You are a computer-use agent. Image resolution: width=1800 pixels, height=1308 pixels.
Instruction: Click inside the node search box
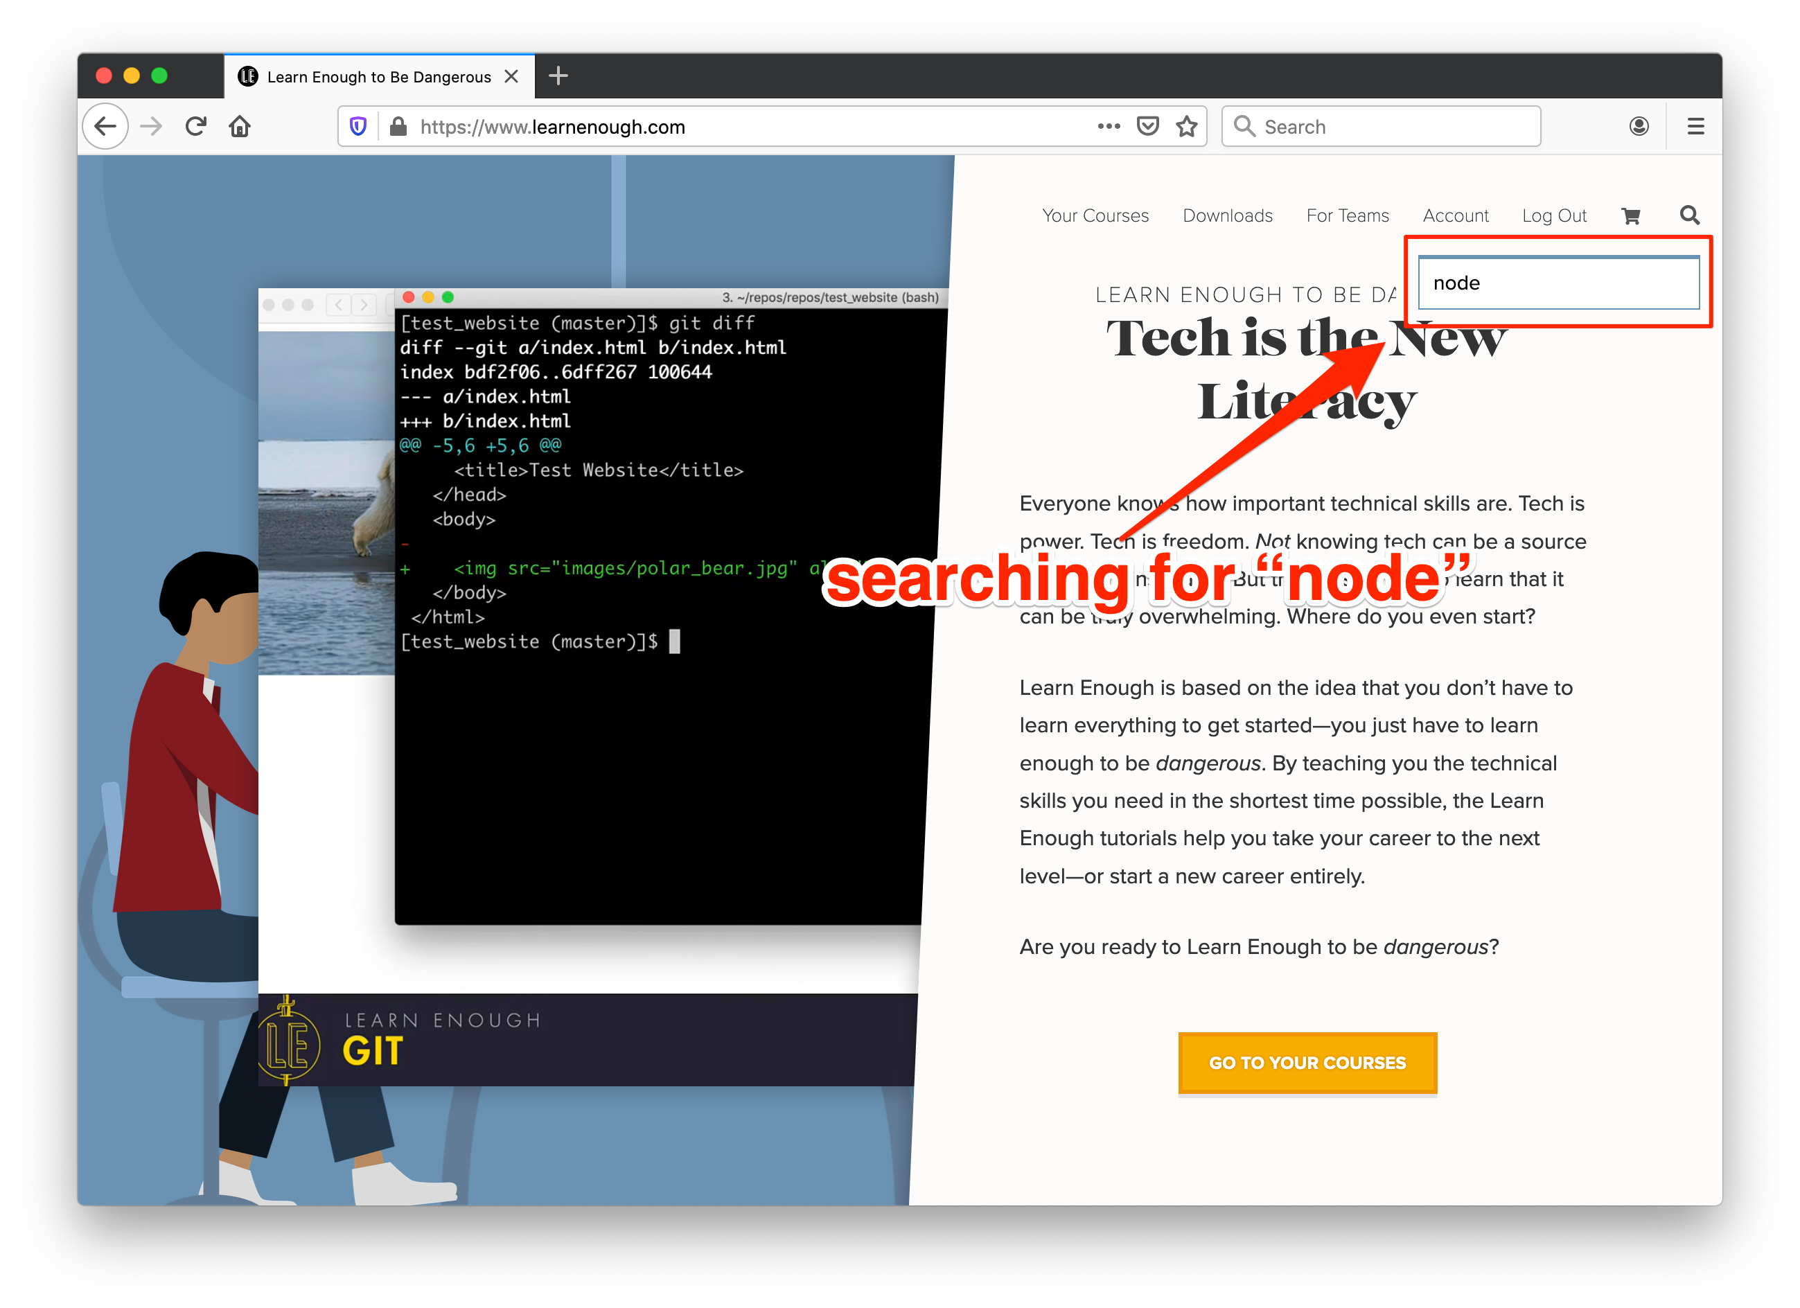tap(1557, 283)
